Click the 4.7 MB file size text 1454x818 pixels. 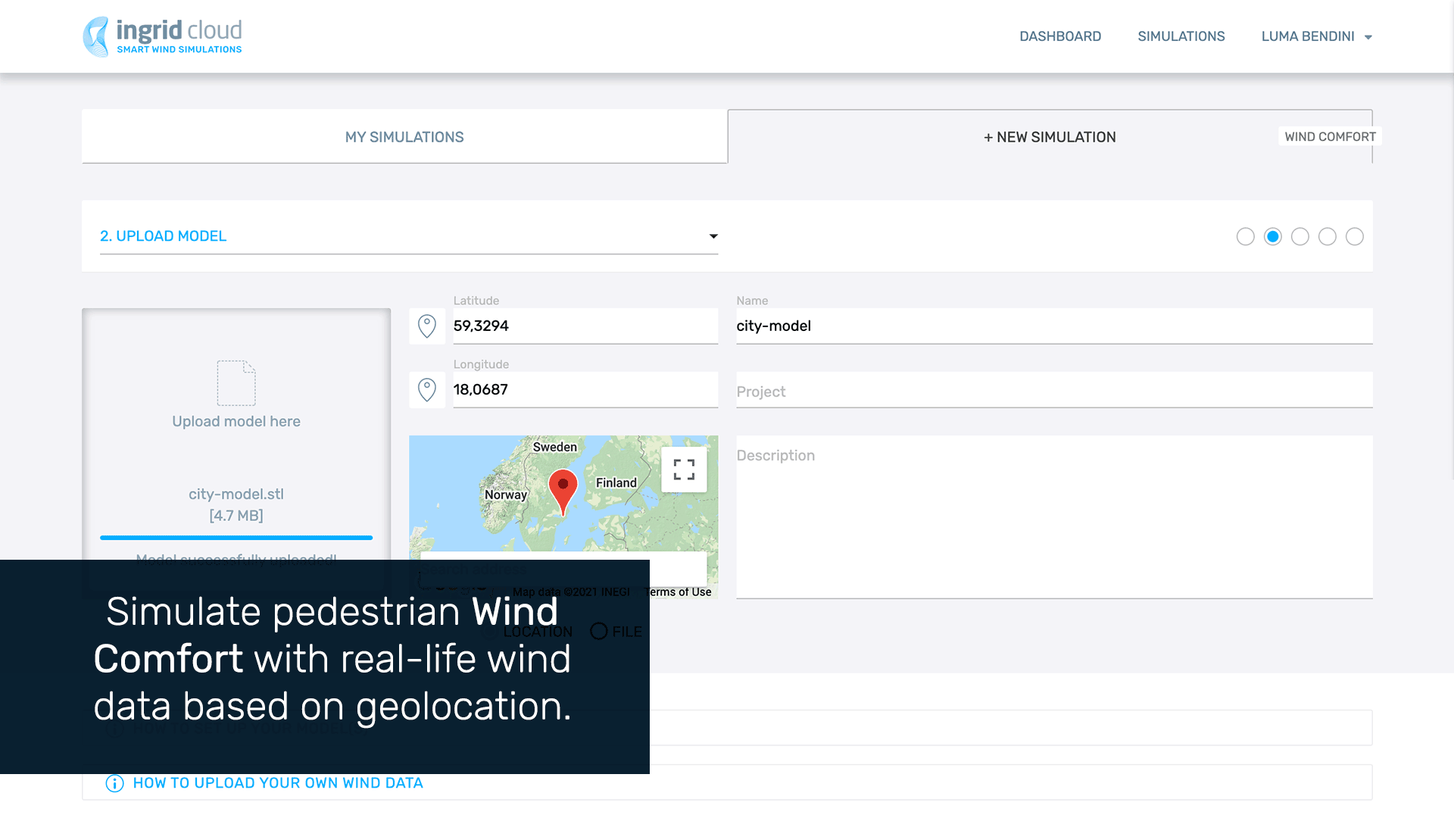(236, 516)
